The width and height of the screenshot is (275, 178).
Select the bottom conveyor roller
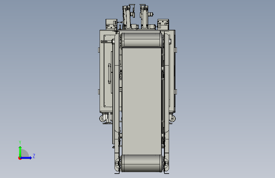coord(142,163)
